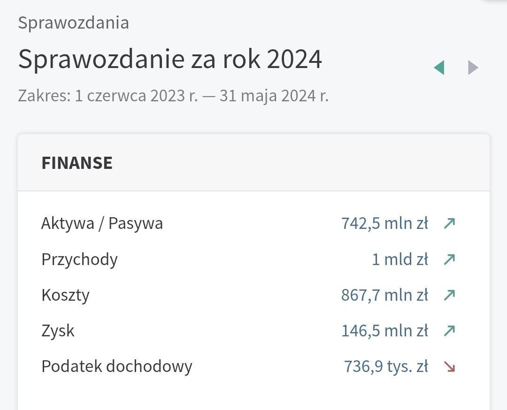Select the Przychody row label
Image resolution: width=507 pixels, height=410 pixels.
coord(79,259)
